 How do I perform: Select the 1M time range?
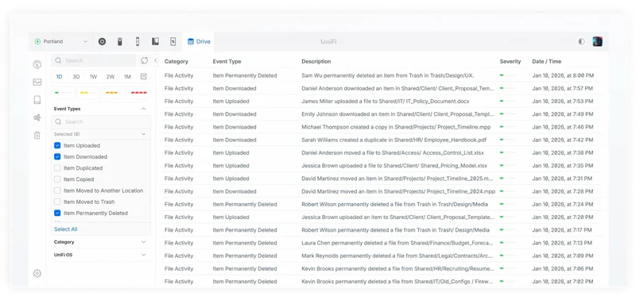(x=127, y=76)
